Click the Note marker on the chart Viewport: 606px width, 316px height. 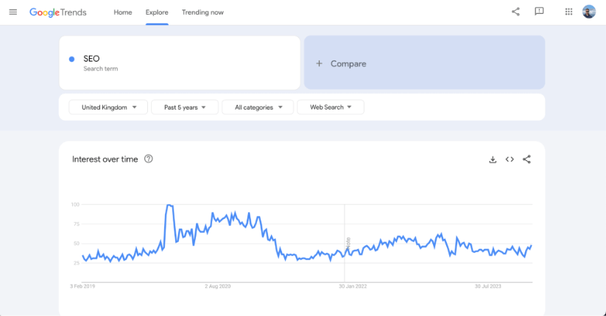tap(348, 242)
